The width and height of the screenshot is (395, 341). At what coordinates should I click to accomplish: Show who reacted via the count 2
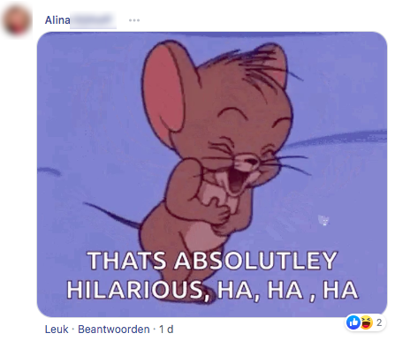point(379,322)
